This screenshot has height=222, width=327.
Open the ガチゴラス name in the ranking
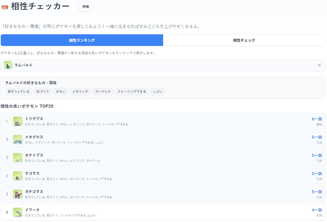coord(34,192)
